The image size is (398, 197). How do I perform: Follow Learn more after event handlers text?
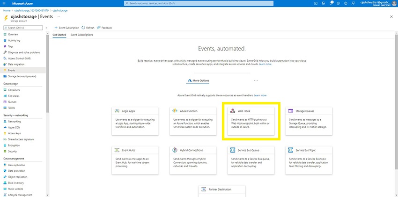(260, 95)
